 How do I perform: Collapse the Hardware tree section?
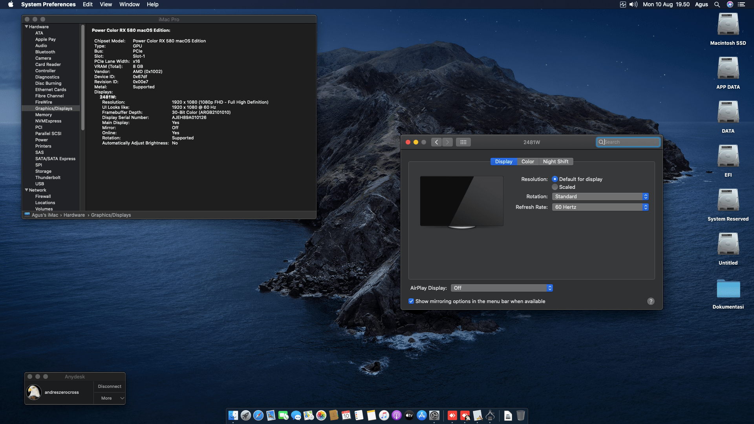26,27
